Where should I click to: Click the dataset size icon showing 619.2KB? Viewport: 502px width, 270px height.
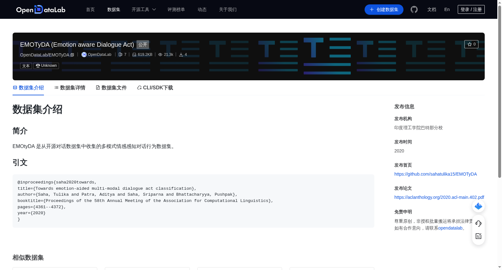134,55
